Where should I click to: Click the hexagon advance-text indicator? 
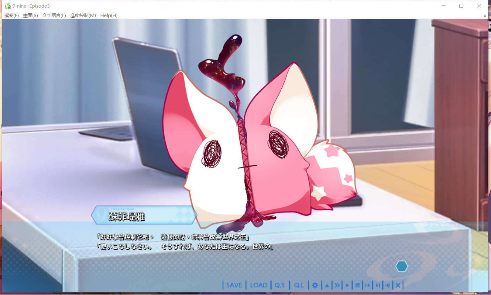[x=402, y=266]
